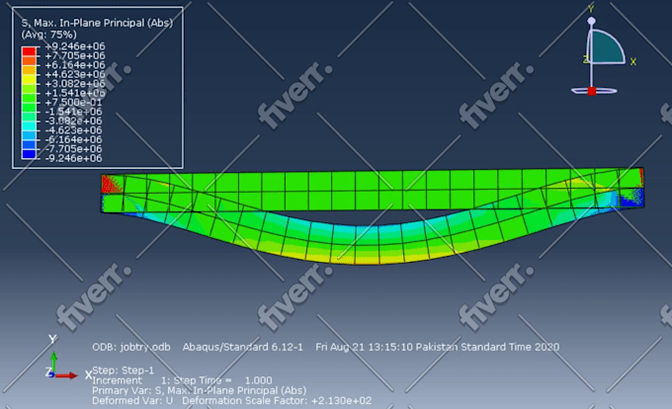The width and height of the screenshot is (672, 409).
Task: Click the legend value '+6.164e+06'
Action: point(75,65)
